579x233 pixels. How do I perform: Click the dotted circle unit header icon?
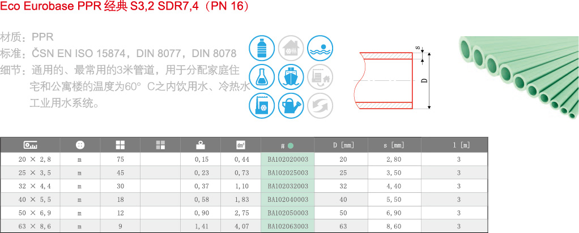click(80, 145)
